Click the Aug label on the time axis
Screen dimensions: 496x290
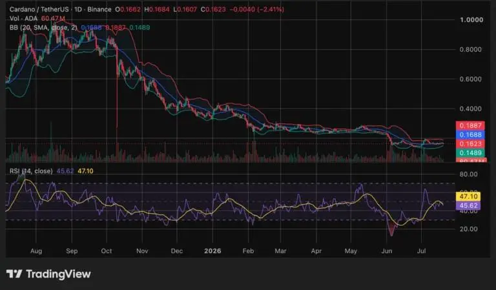[x=36, y=251]
